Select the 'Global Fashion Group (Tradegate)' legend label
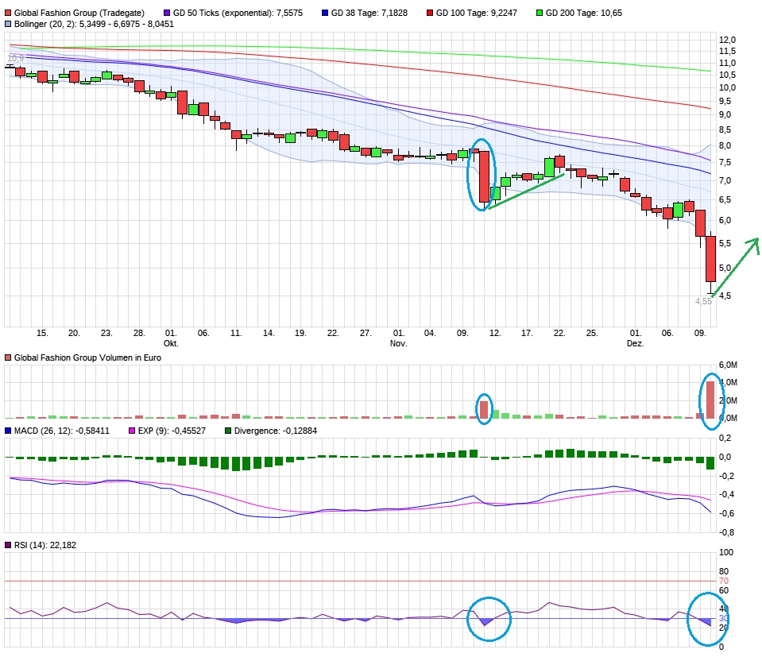762x657 pixels. [x=79, y=14]
